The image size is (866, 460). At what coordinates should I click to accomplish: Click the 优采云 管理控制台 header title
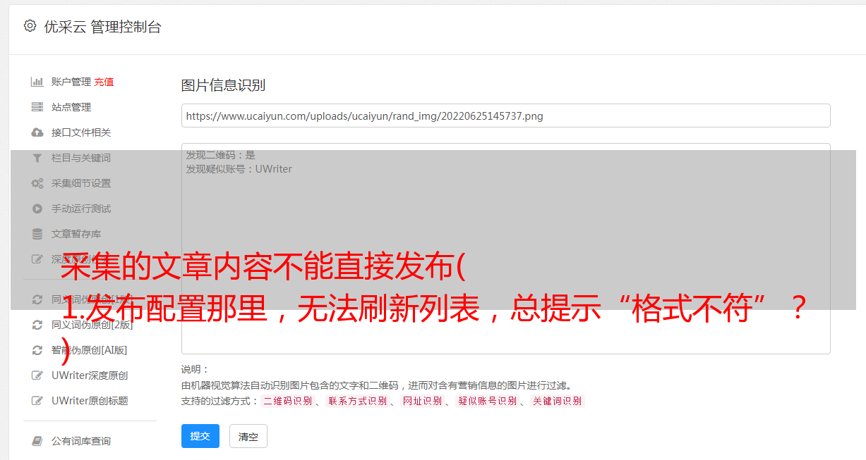click(102, 27)
